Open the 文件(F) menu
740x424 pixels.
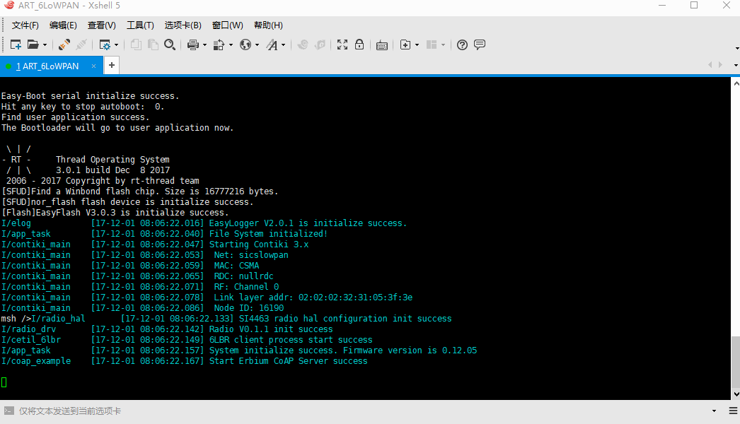point(25,25)
